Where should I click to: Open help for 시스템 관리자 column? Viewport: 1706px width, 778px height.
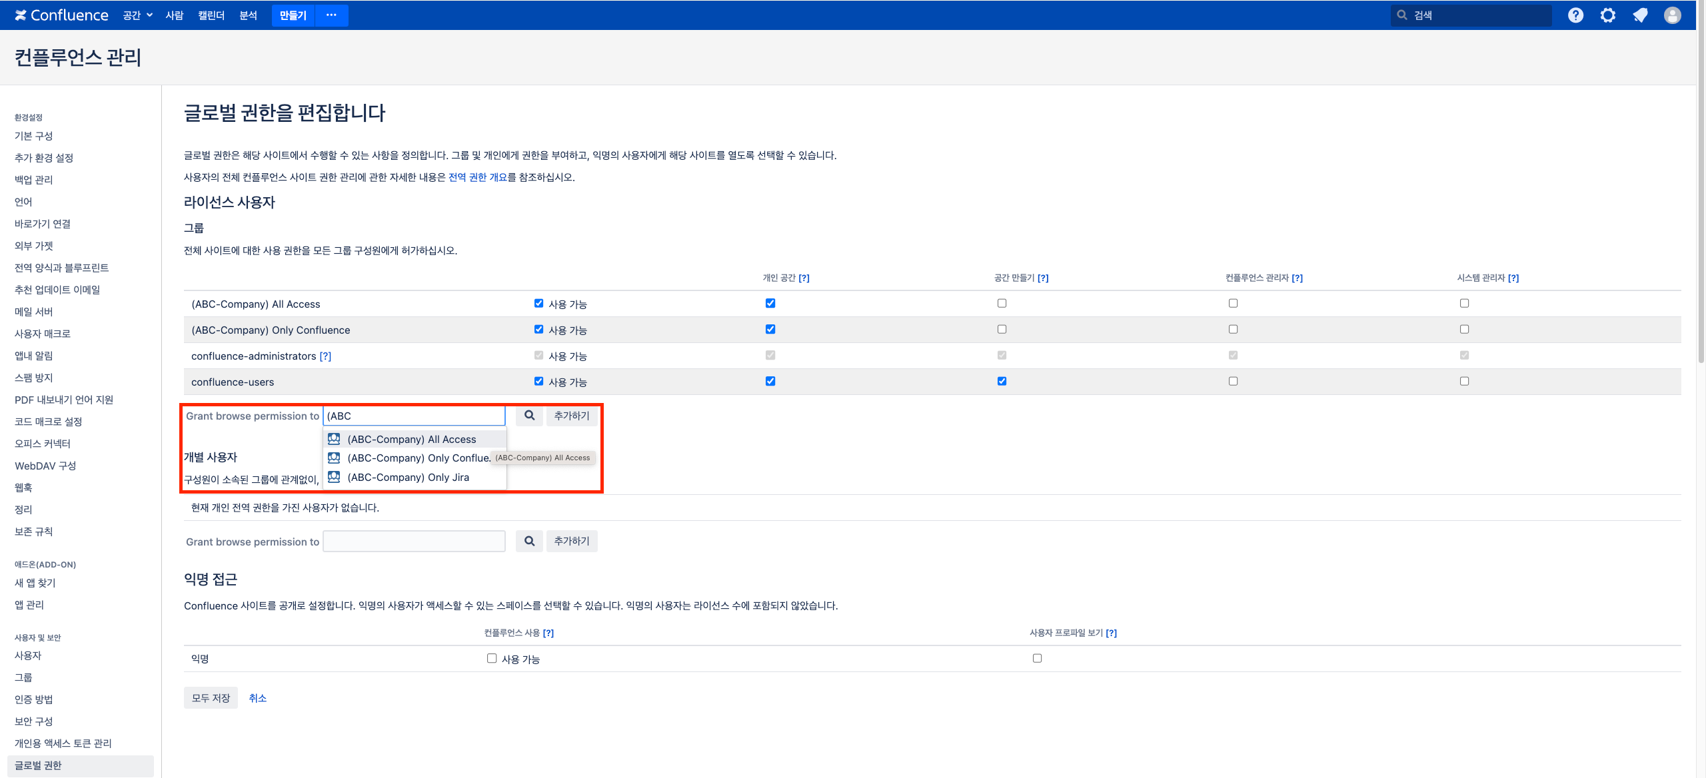pyautogui.click(x=1513, y=278)
